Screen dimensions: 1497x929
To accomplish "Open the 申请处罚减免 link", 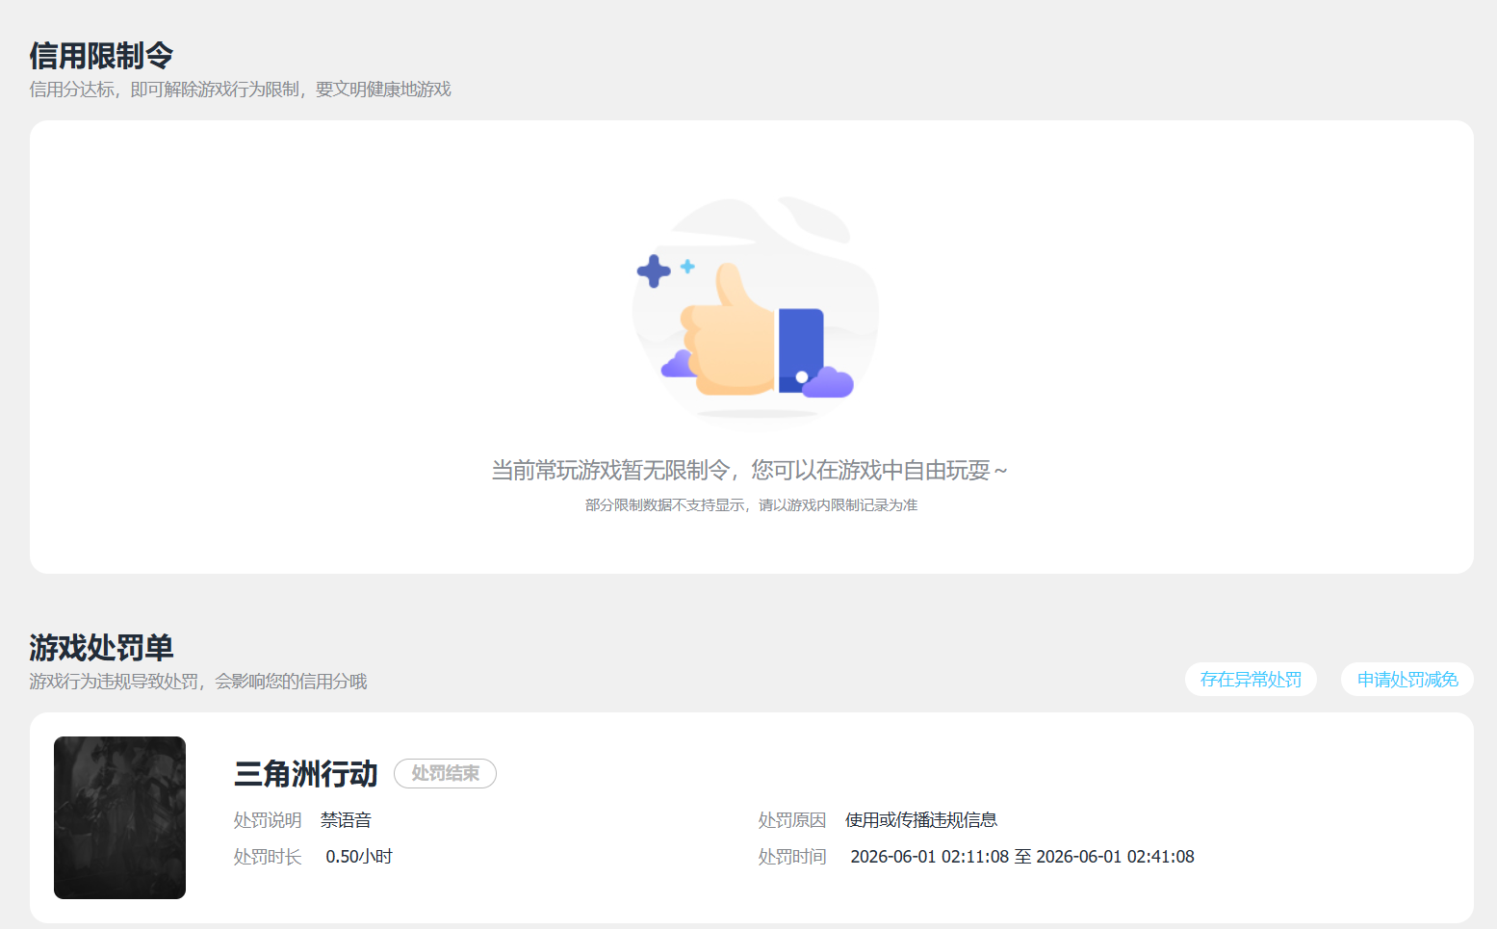I will point(1407,680).
